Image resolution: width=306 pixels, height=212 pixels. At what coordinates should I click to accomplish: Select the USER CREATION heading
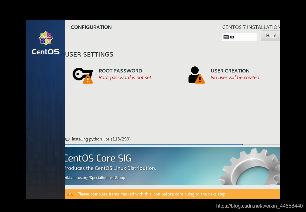230,71
